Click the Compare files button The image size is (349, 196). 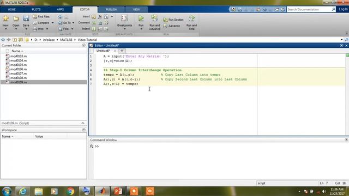click(x=41, y=23)
